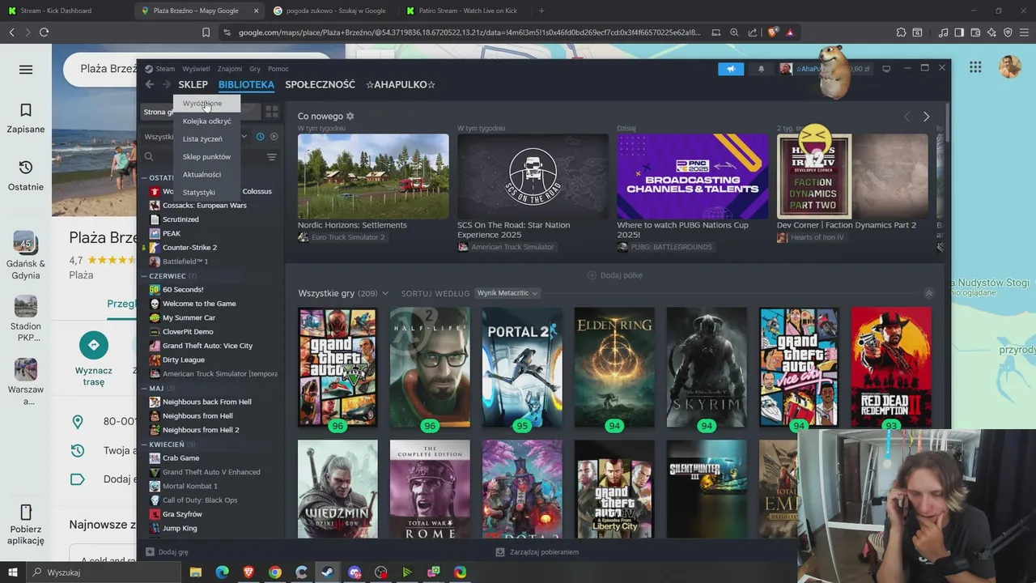The width and height of the screenshot is (1036, 583).
Task: Go forward using Steam forward arrow
Action: [x=166, y=84]
